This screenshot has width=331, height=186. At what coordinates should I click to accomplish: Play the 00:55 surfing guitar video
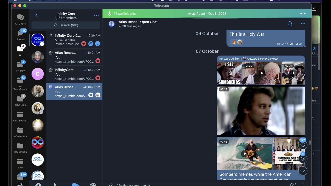click(244, 153)
